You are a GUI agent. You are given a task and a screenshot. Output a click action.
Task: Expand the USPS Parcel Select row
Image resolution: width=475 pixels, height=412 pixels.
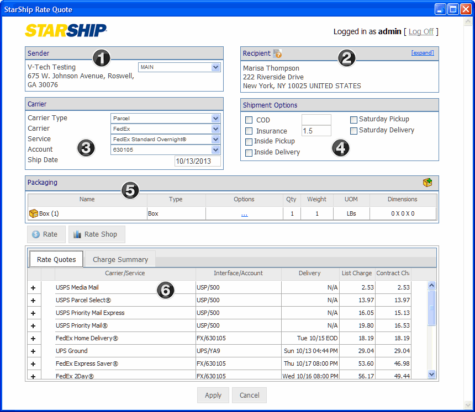coord(33,301)
